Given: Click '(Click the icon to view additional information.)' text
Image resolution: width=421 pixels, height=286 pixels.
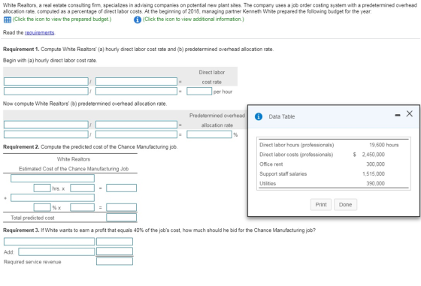Looking at the screenshot, I should [x=193, y=20].
